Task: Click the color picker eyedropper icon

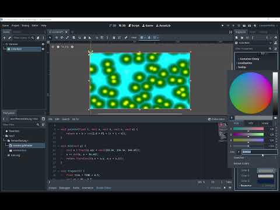Action: coord(232,118)
